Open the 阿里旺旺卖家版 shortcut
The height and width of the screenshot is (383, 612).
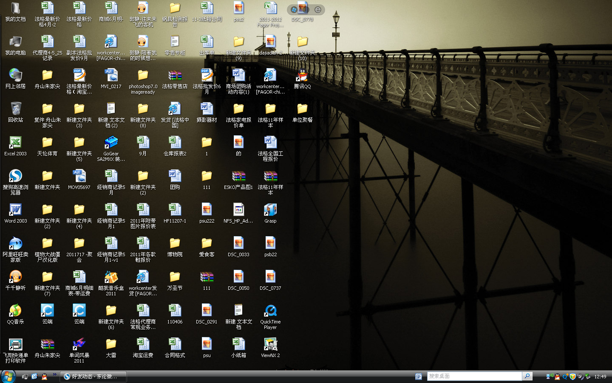pyautogui.click(x=15, y=244)
